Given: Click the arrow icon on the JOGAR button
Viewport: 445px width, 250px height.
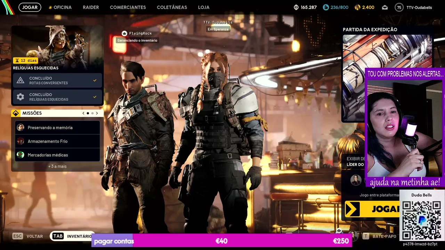Looking at the screenshot, I should pyautogui.click(x=353, y=209).
